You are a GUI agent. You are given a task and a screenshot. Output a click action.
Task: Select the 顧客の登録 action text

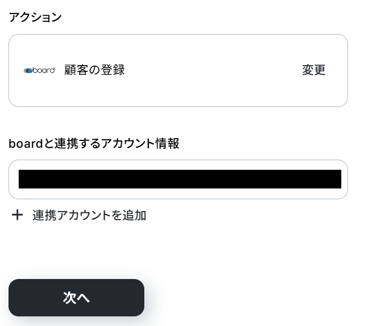(95, 70)
